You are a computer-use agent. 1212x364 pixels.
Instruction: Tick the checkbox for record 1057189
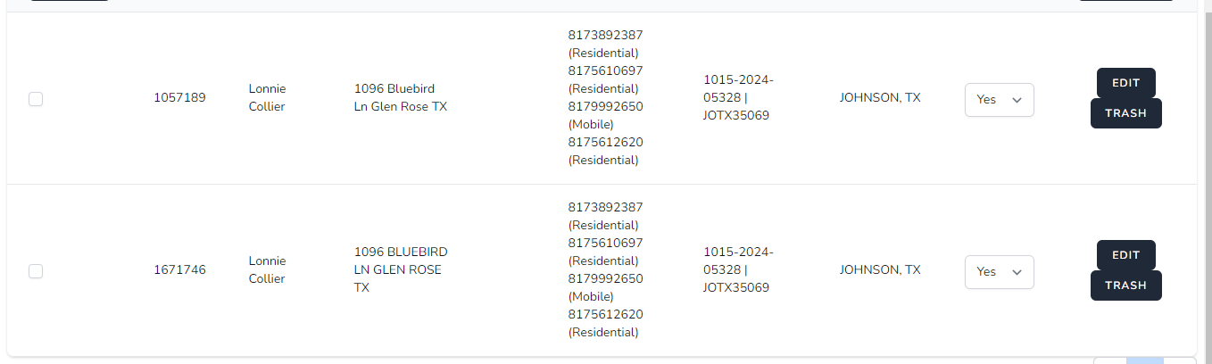(36, 99)
